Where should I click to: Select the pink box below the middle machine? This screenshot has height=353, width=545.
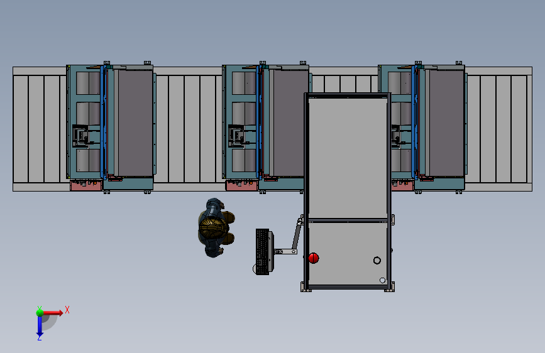point(242,185)
